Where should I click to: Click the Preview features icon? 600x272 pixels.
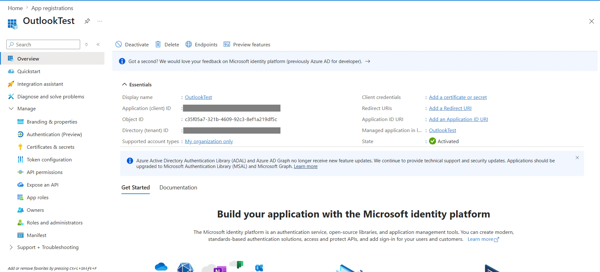227,44
